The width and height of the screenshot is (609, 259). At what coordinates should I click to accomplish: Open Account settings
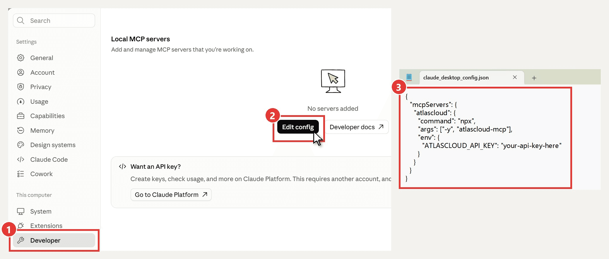(x=54, y=72)
